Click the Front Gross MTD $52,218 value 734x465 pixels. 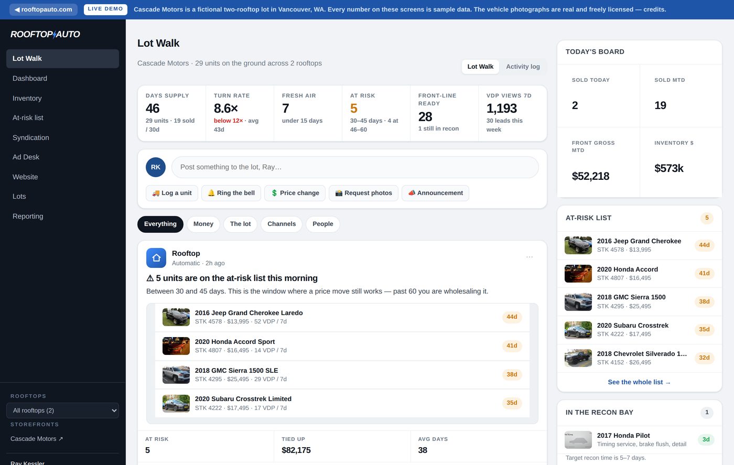(x=590, y=176)
